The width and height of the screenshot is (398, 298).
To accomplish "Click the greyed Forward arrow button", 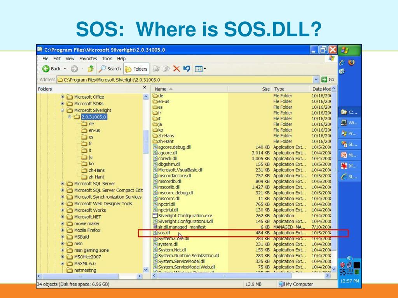I will click(x=74, y=69).
